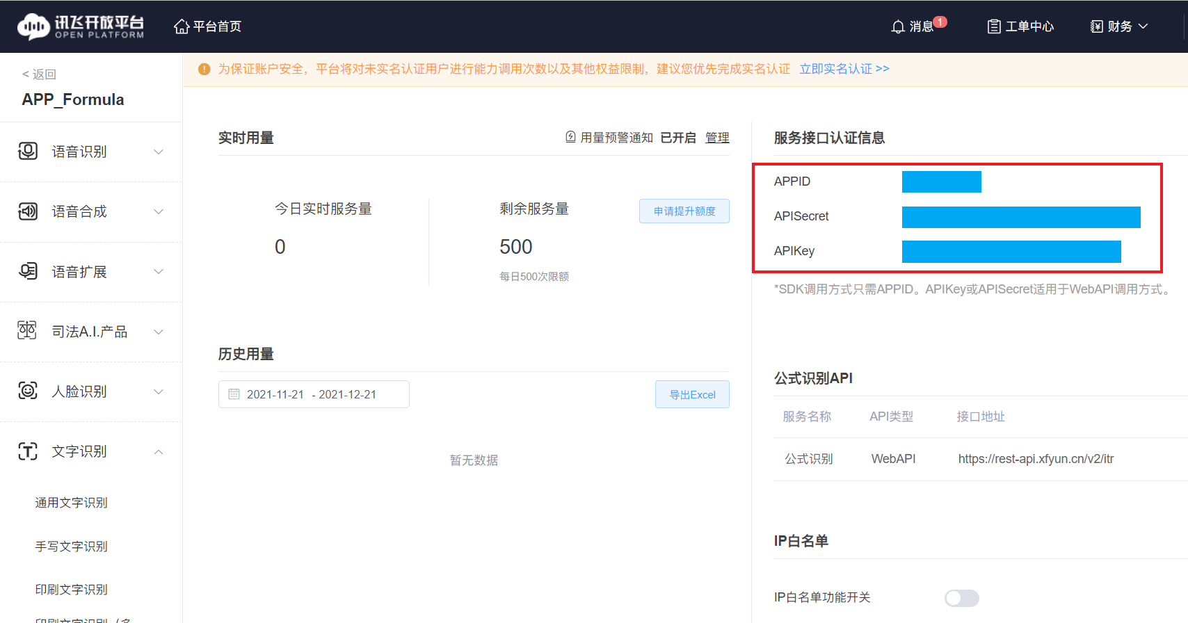Click the 工单中心 clipboard icon
The width and height of the screenshot is (1188, 623).
click(994, 26)
